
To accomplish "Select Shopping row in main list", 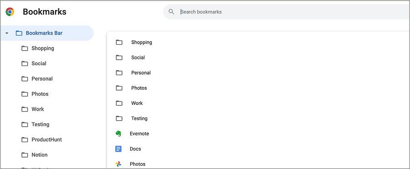I will click(x=258, y=42).
